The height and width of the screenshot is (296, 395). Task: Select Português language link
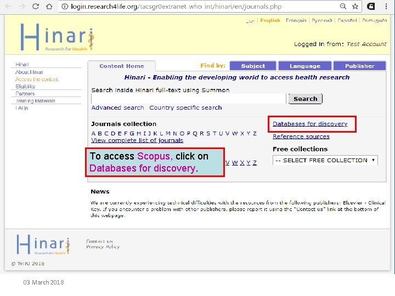374,20
